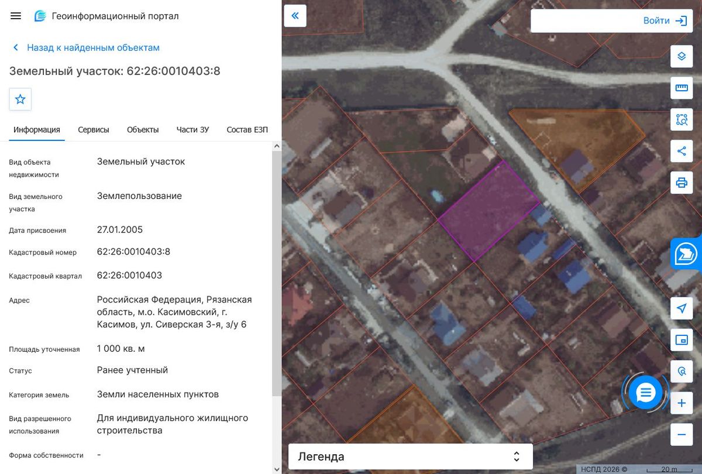Click the map rotation reset icon
Viewport: 702px width, 474px height.
[x=682, y=372]
